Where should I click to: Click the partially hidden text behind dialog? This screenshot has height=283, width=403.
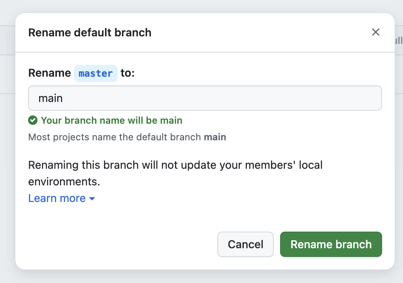[x=398, y=40]
